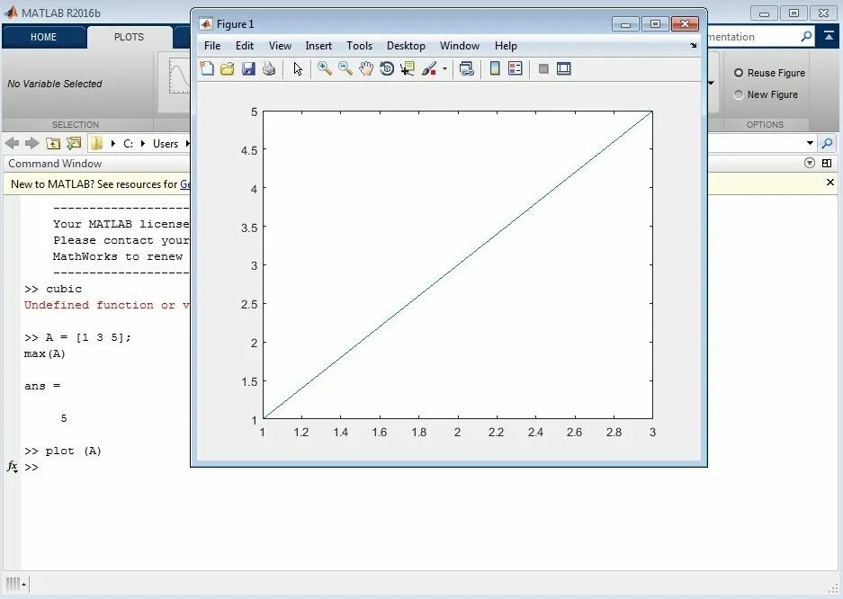This screenshot has width=843, height=599.
Task: Open the Window menu in Figure 1
Action: (x=460, y=46)
